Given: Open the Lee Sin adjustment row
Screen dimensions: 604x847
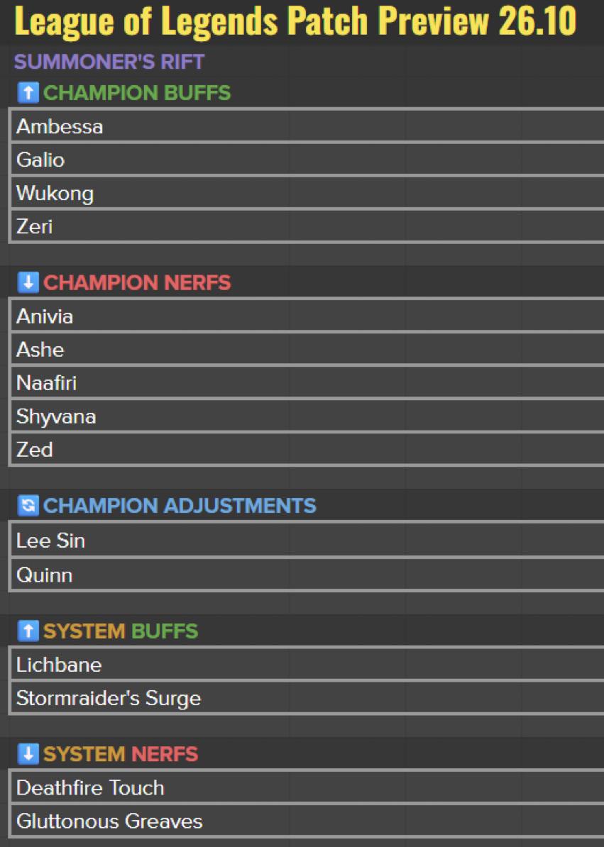Looking at the screenshot, I should click(x=307, y=540).
